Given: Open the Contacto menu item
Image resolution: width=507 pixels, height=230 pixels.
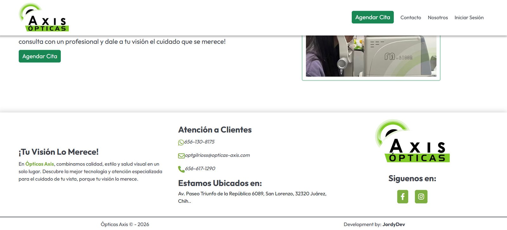Looking at the screenshot, I should 410,18.
